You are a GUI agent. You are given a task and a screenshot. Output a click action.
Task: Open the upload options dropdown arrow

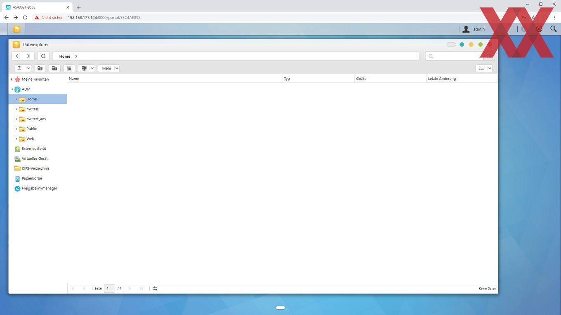pyautogui.click(x=28, y=68)
